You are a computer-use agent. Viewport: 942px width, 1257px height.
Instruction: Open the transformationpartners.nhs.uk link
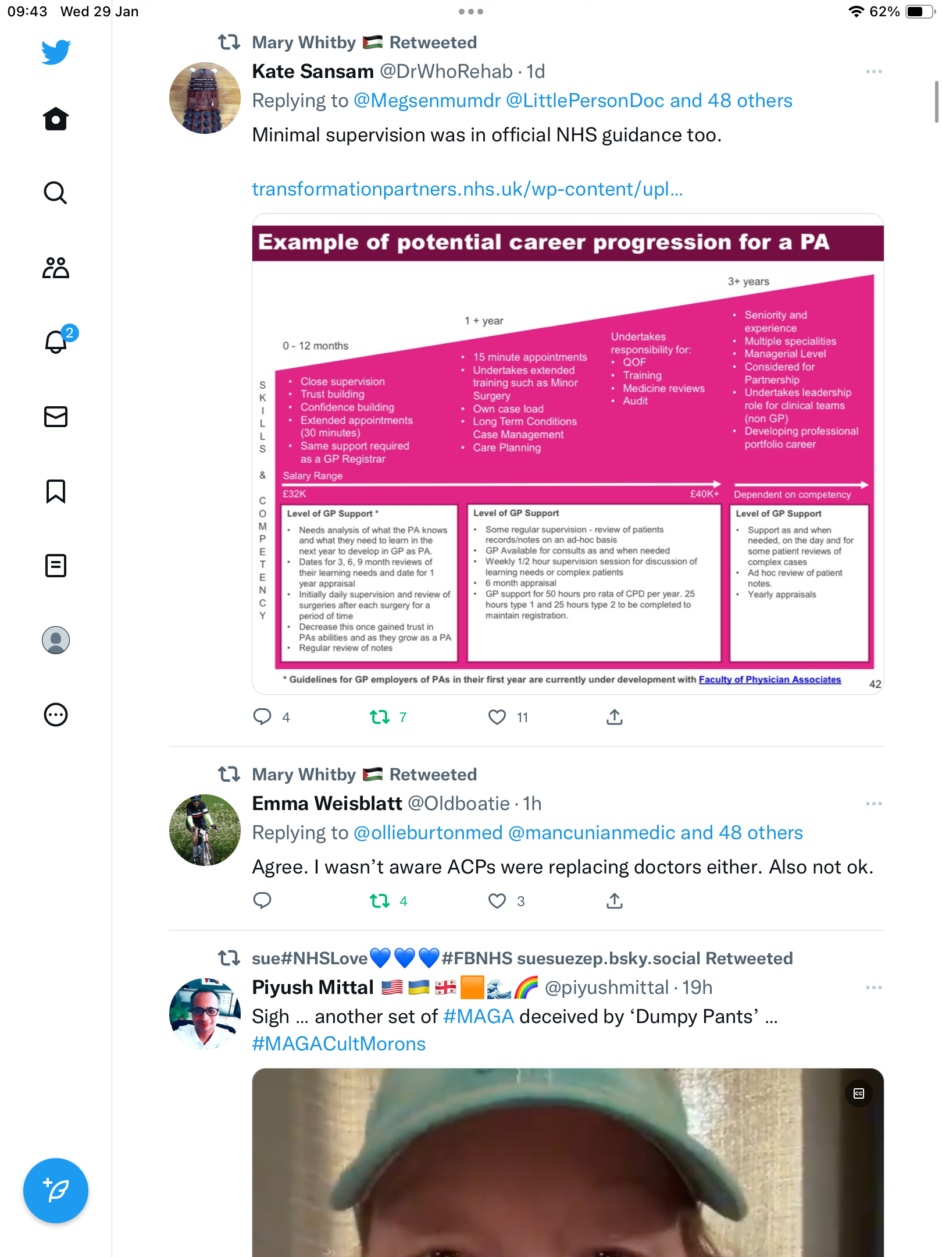[x=468, y=189]
